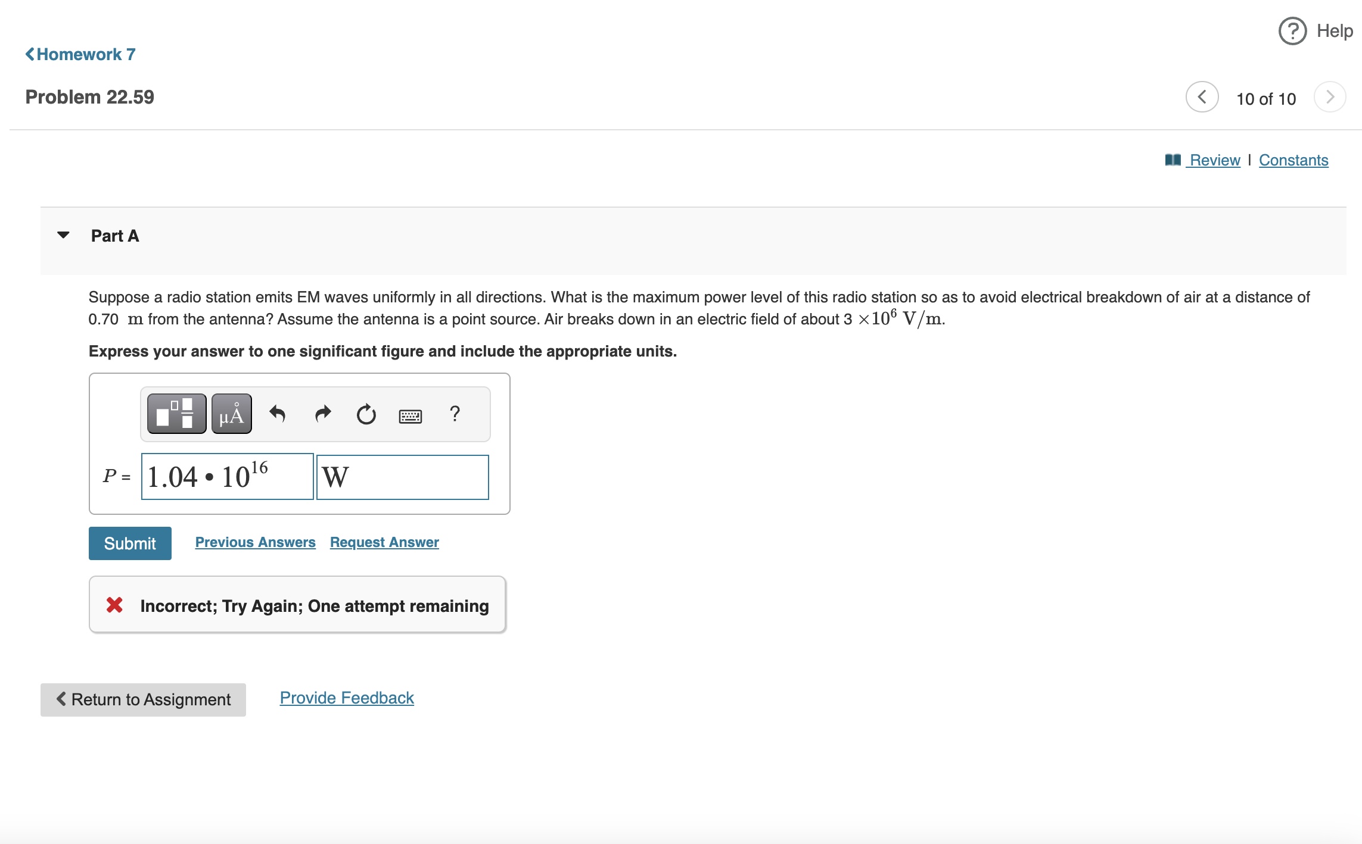Click the redo arrow icon
This screenshot has height=844, width=1362.
click(x=322, y=414)
